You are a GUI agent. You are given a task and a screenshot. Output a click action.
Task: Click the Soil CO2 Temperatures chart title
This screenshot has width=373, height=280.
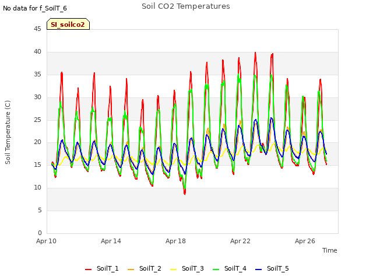(x=186, y=6)
